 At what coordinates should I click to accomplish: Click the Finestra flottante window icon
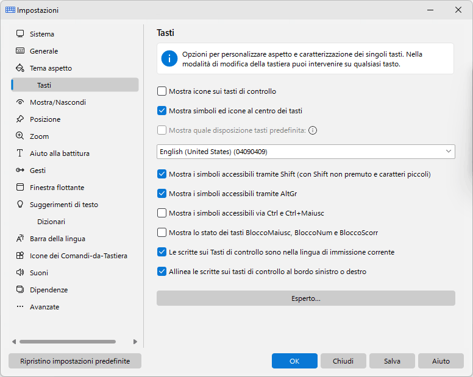click(20, 187)
